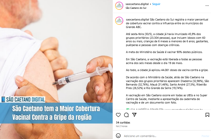Share the post with paper plane icon

(134, 115)
